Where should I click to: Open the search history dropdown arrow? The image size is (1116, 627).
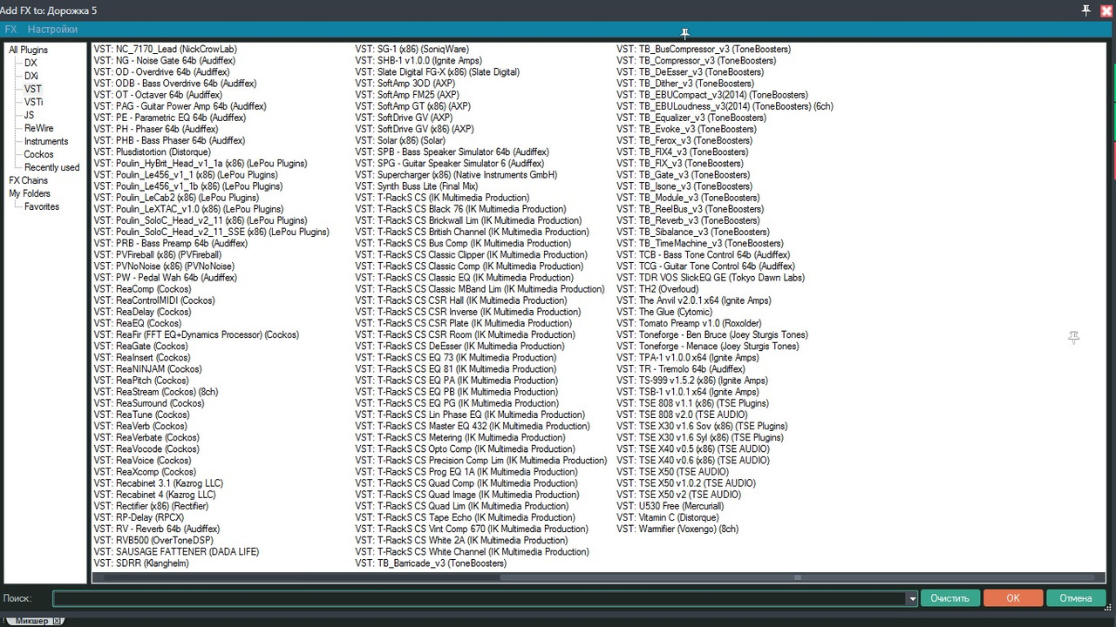(913, 598)
